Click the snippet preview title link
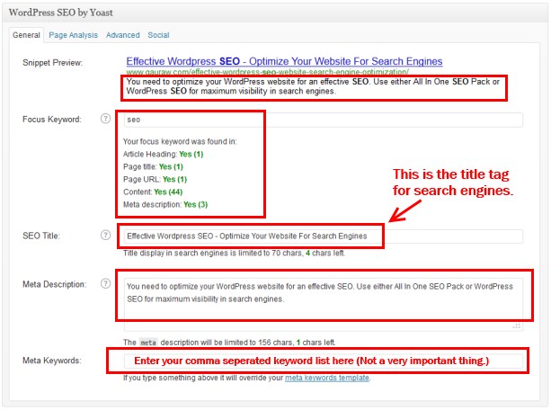Viewport: 551px width, 410px height. (x=284, y=61)
